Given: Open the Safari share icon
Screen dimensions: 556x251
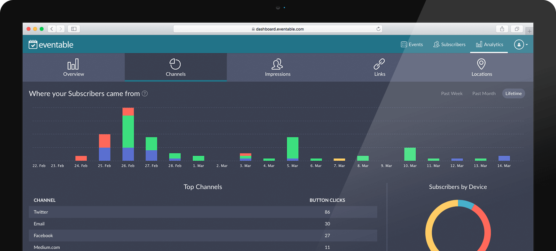Looking at the screenshot, I should click(x=502, y=29).
